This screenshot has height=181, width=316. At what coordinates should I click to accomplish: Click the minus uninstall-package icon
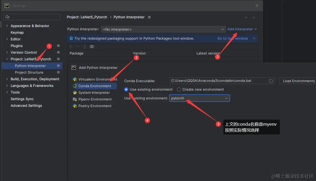pos(78,47)
